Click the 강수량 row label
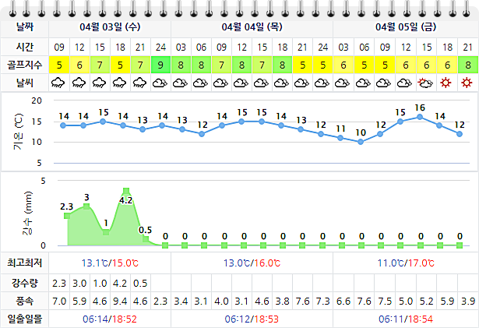Viewport: 479px width, 328px height. click(24, 283)
